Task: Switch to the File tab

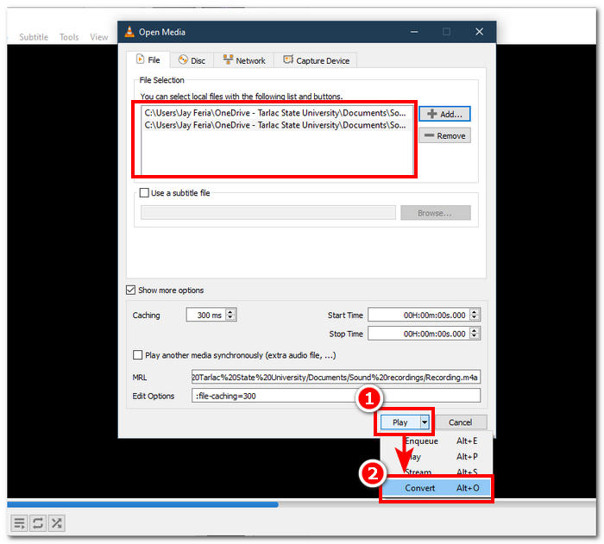Action: click(148, 60)
